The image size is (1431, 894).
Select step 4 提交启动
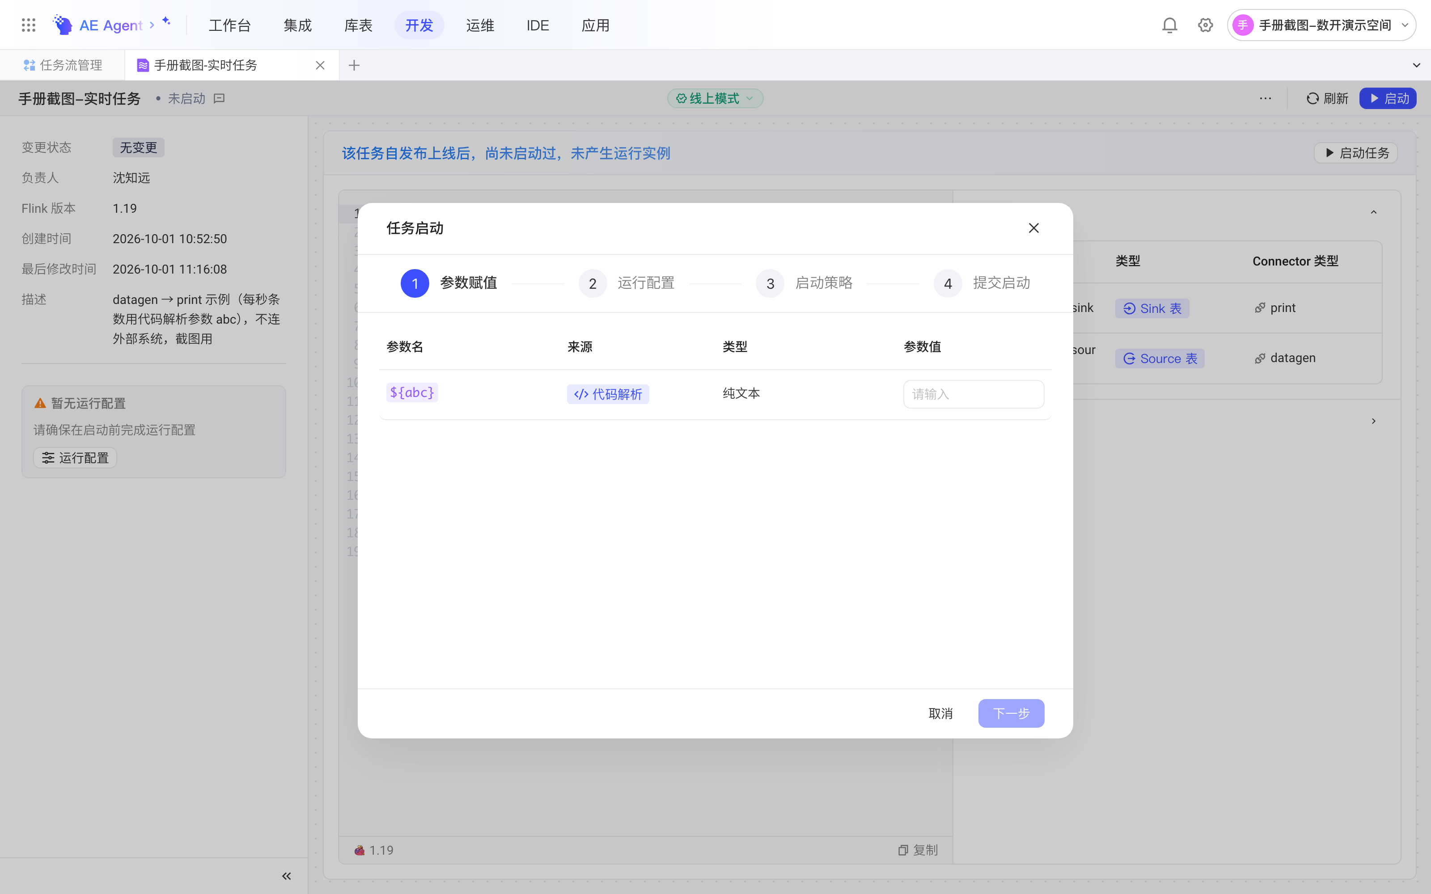(x=982, y=283)
